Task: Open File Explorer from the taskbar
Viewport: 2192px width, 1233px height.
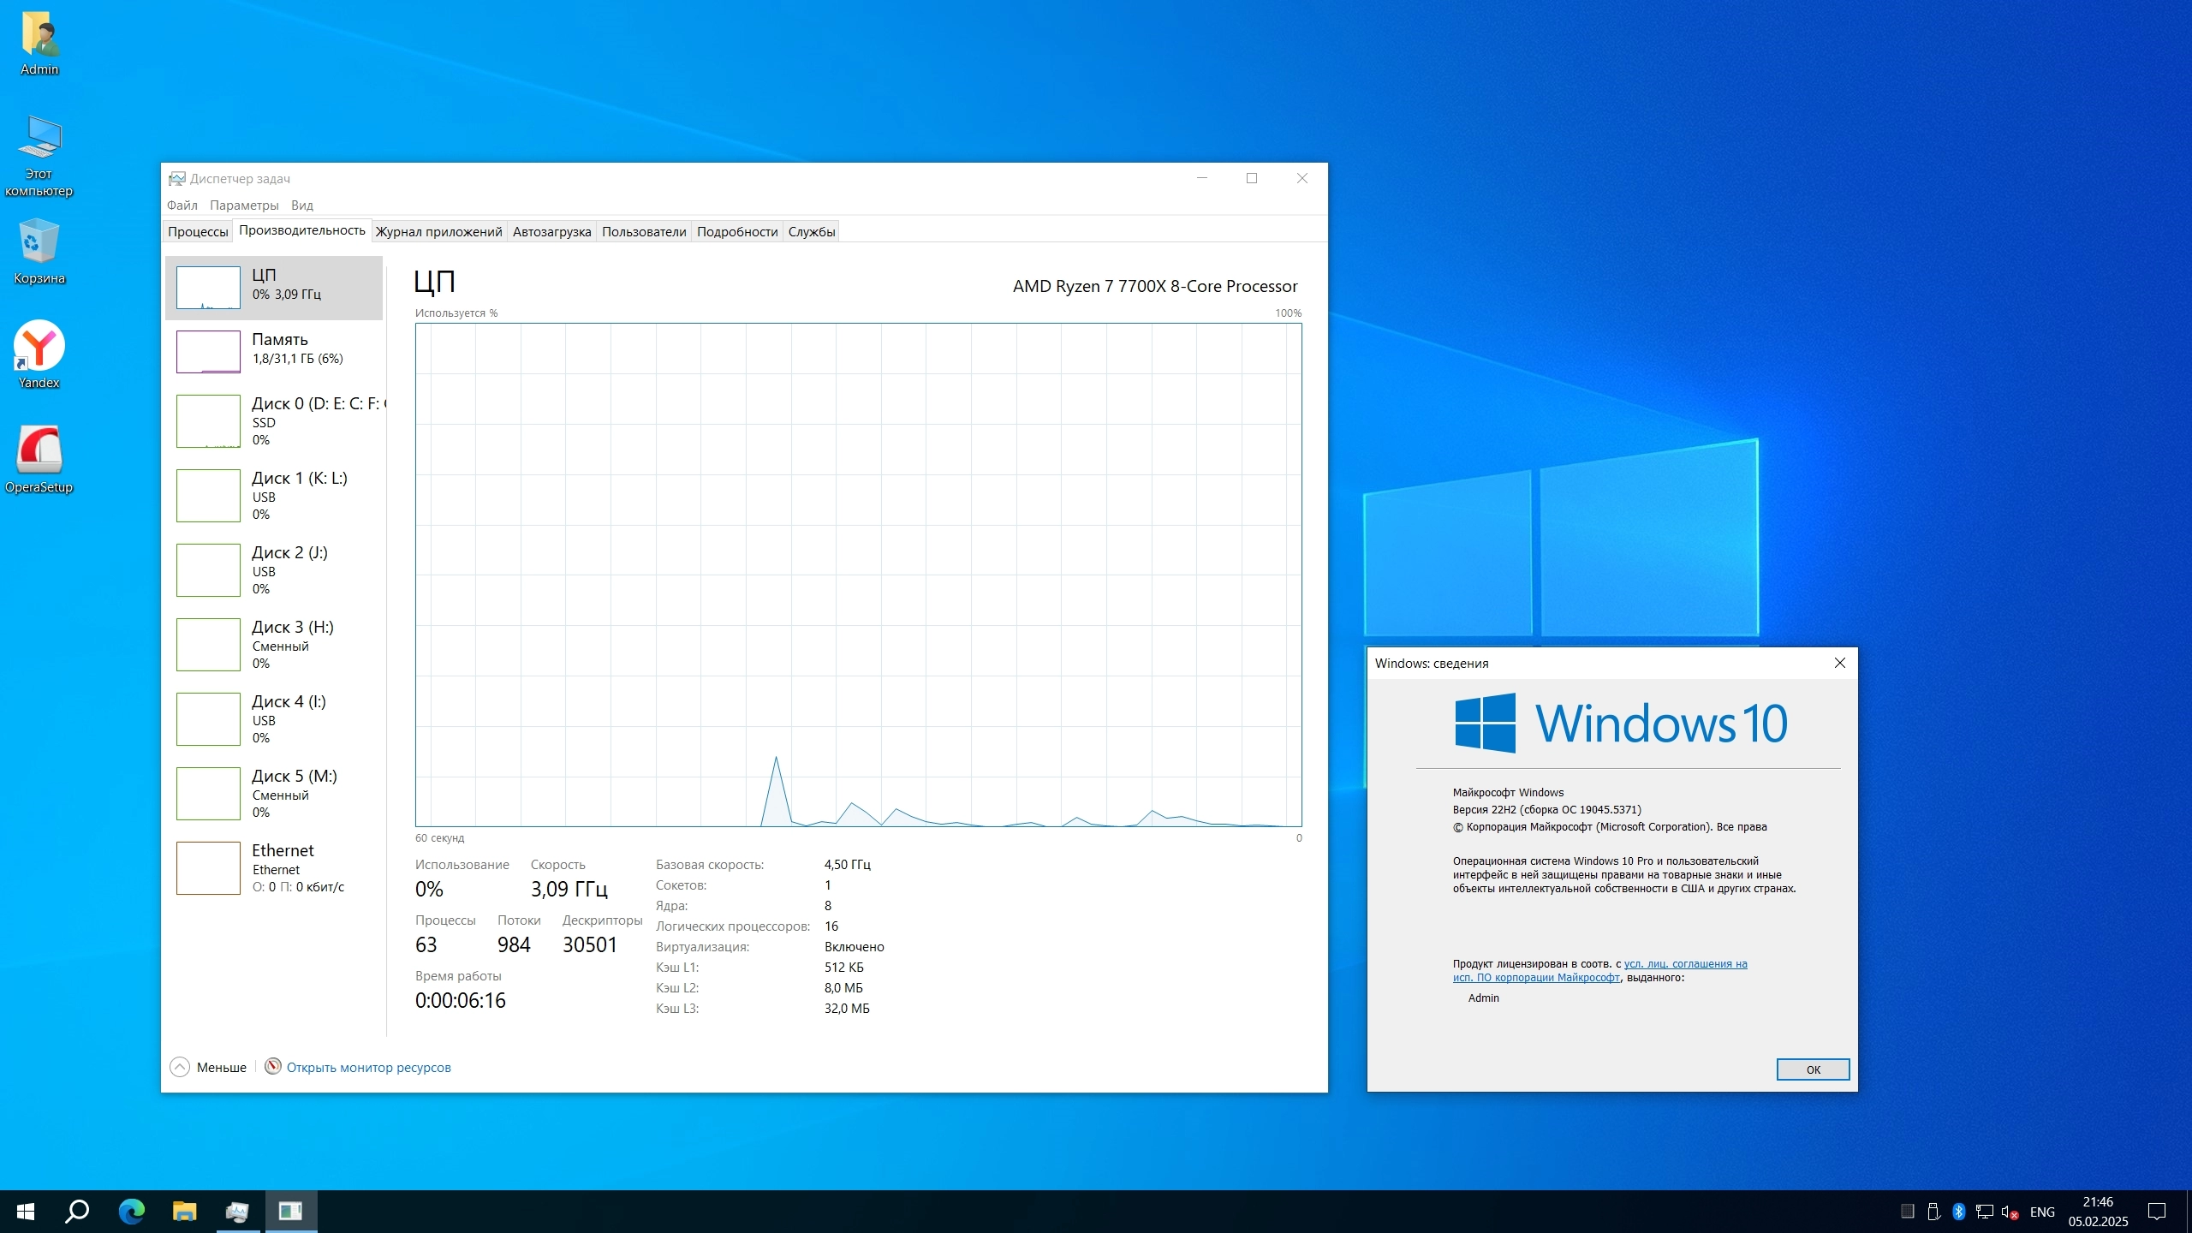Action: 184,1211
